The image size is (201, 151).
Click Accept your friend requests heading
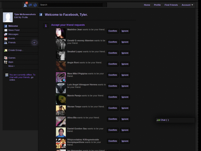pos(68,25)
